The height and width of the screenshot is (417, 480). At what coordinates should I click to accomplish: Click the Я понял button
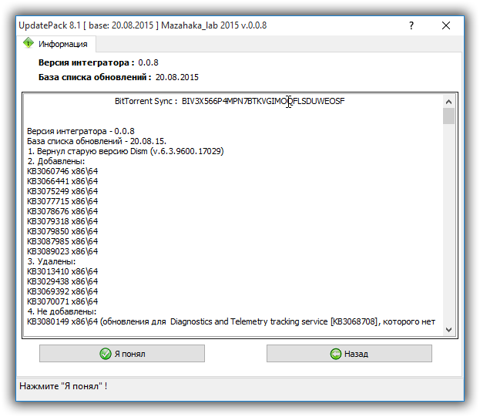(x=122, y=354)
